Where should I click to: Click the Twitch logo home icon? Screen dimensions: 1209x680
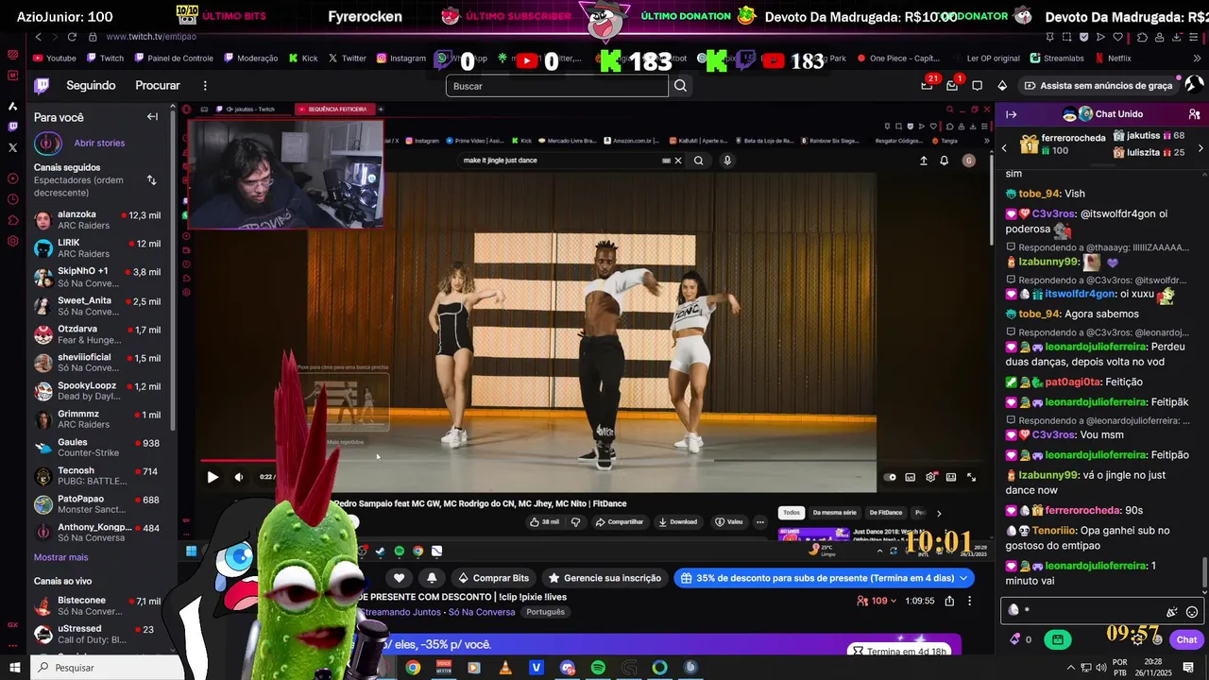[42, 86]
